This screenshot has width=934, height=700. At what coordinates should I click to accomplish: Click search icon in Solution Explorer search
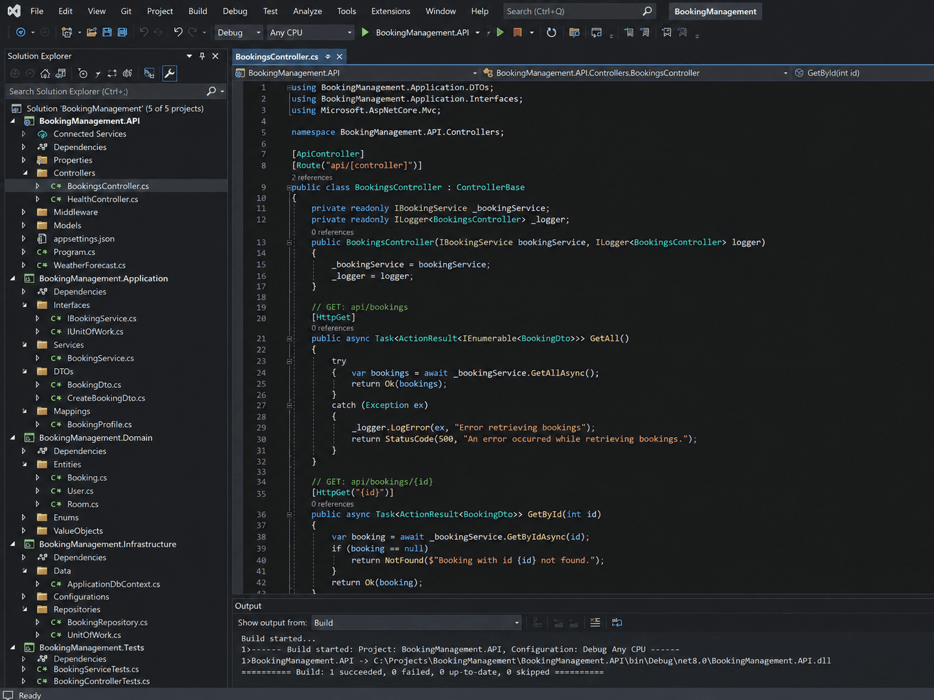pos(211,92)
